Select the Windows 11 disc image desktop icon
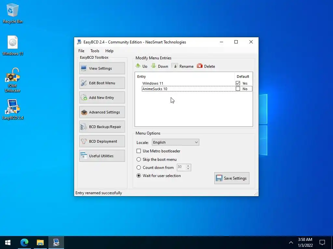The image size is (333, 249). point(13,45)
